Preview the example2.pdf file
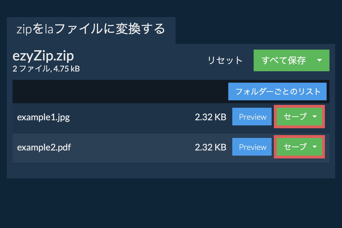The height and width of the screenshot is (228, 342). click(x=252, y=147)
